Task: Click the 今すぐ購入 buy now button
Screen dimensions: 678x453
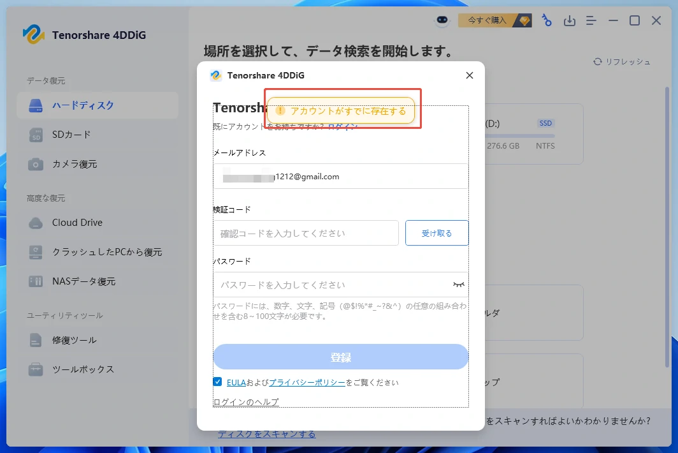Action: [494, 20]
